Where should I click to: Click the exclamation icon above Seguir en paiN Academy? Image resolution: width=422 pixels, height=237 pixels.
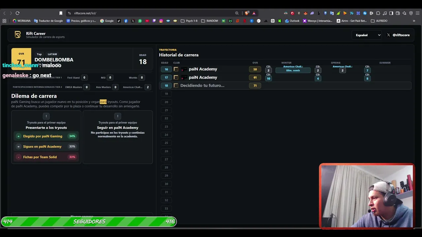[118, 116]
